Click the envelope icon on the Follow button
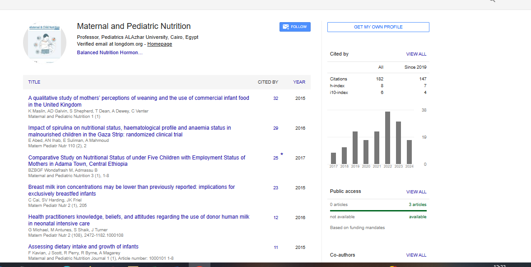 [x=285, y=27]
